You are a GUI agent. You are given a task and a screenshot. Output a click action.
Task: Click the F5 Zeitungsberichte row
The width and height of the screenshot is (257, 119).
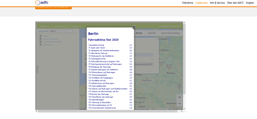[110, 59]
